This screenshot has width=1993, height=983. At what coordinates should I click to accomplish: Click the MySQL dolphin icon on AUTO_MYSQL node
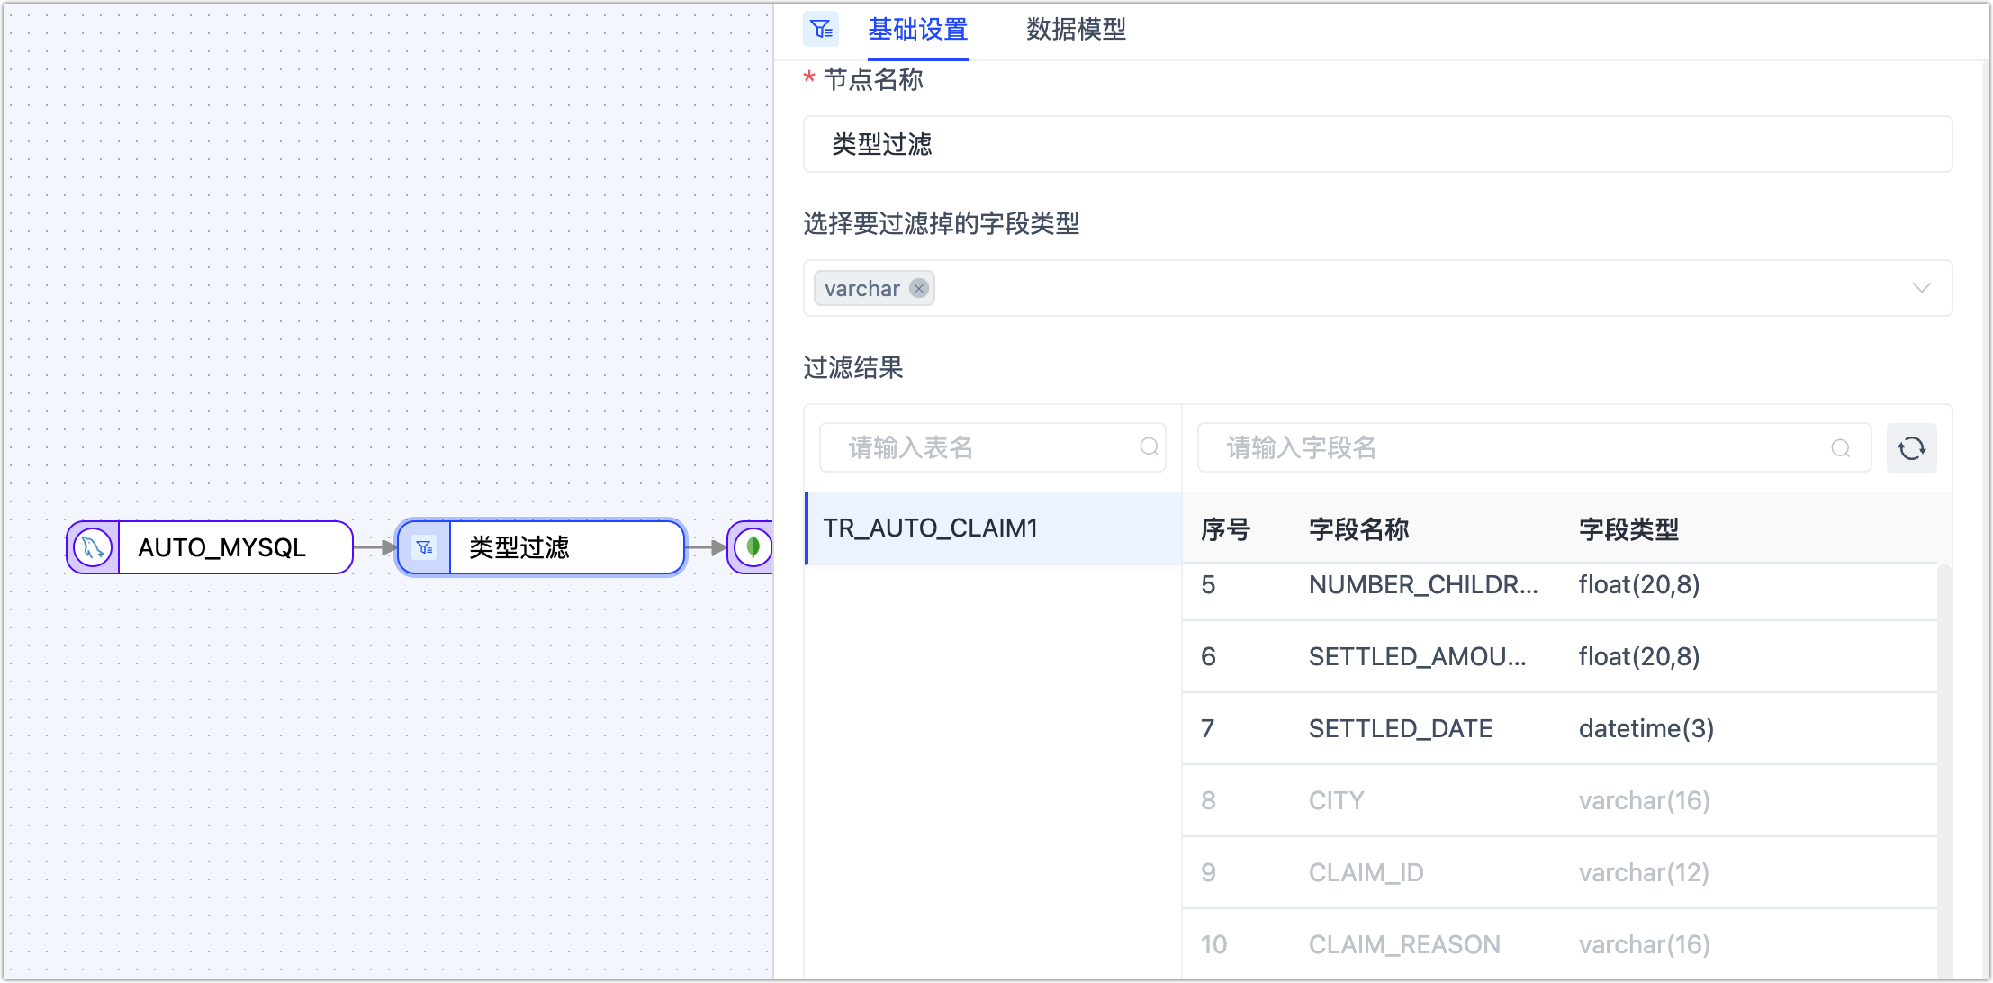(91, 546)
